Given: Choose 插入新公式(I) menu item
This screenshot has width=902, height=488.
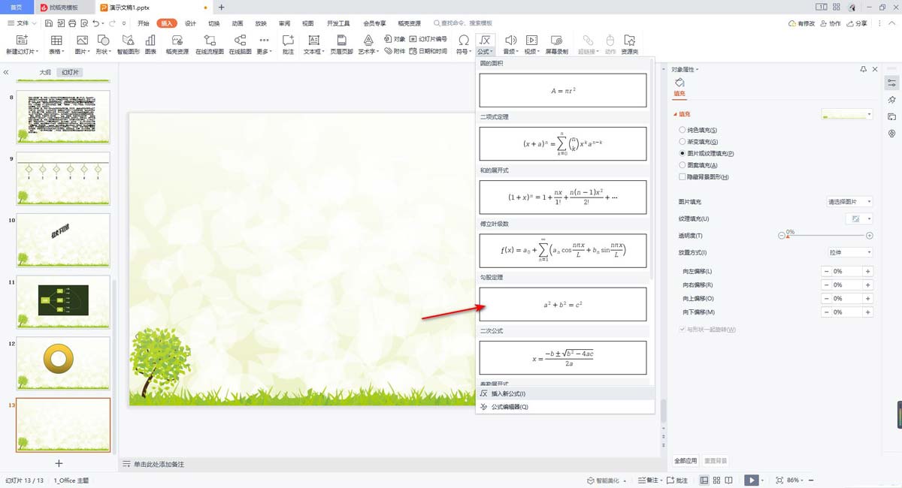Looking at the screenshot, I should click(x=565, y=393).
